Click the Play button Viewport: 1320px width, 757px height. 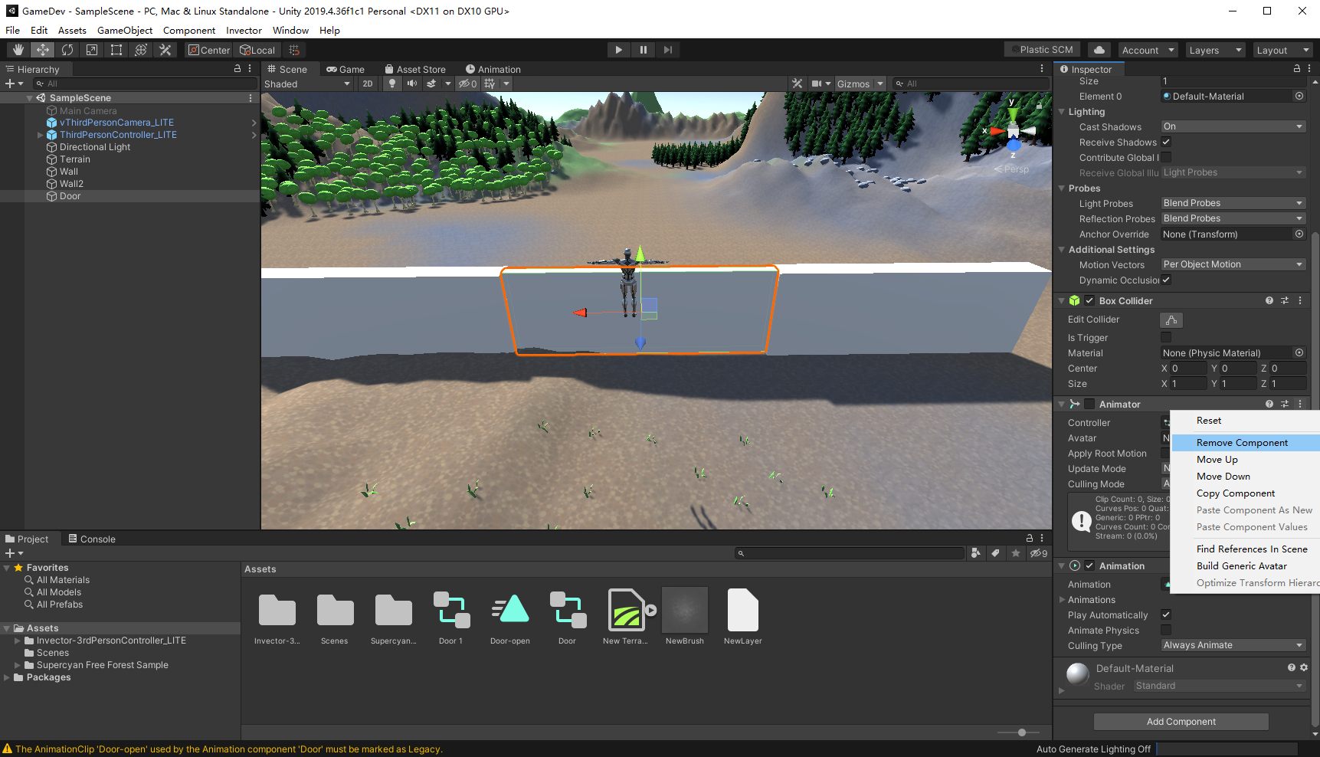tap(618, 50)
